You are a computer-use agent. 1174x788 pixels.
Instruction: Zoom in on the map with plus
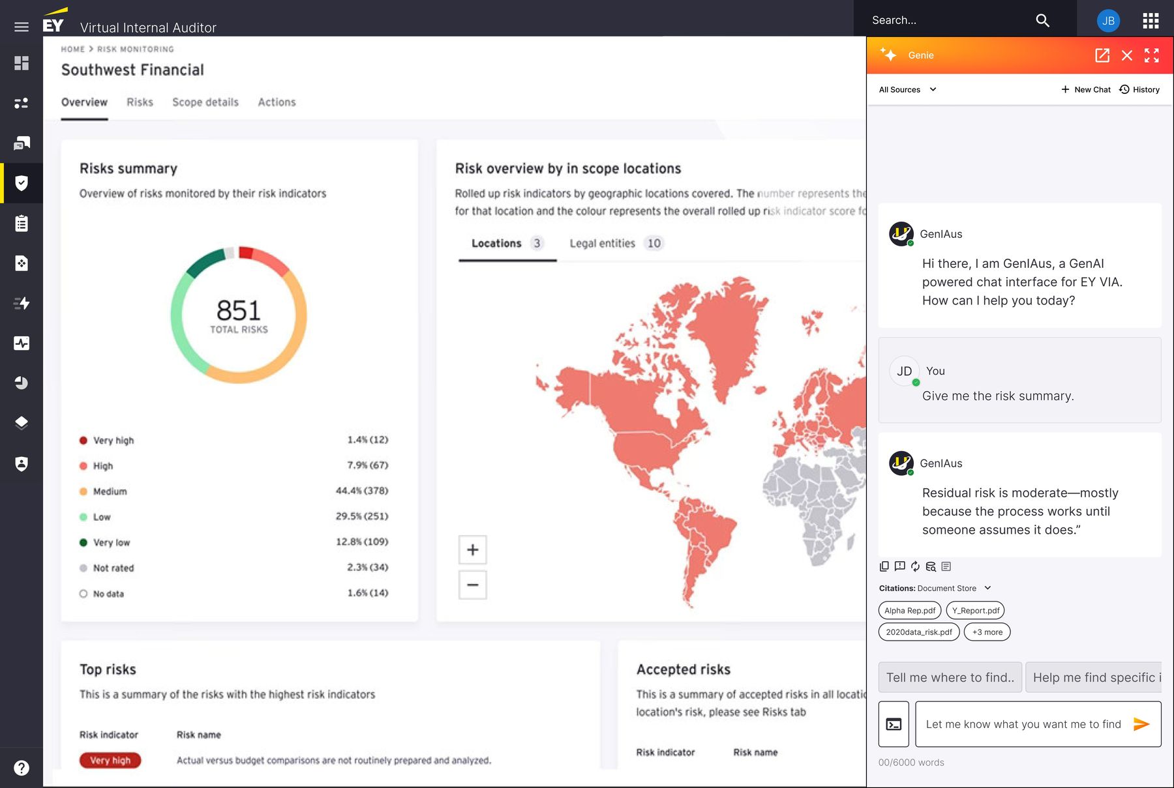(473, 550)
